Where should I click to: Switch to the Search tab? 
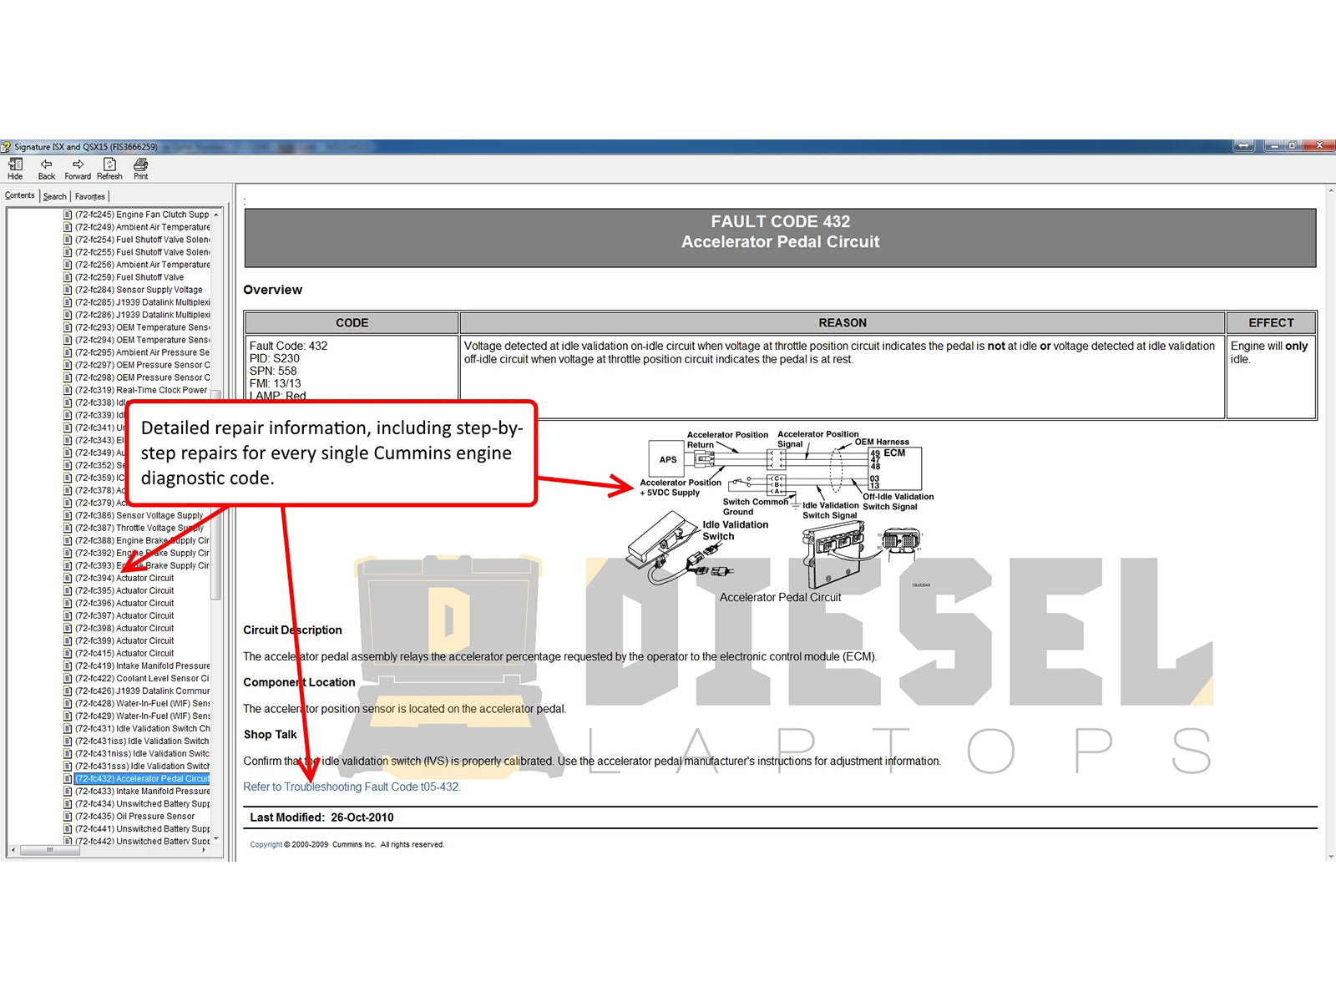(x=54, y=195)
